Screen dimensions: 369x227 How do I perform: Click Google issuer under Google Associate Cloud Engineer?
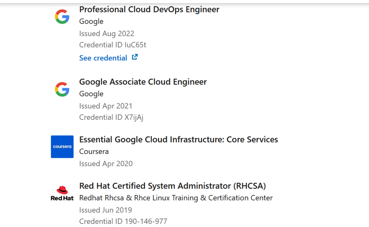pos(91,94)
